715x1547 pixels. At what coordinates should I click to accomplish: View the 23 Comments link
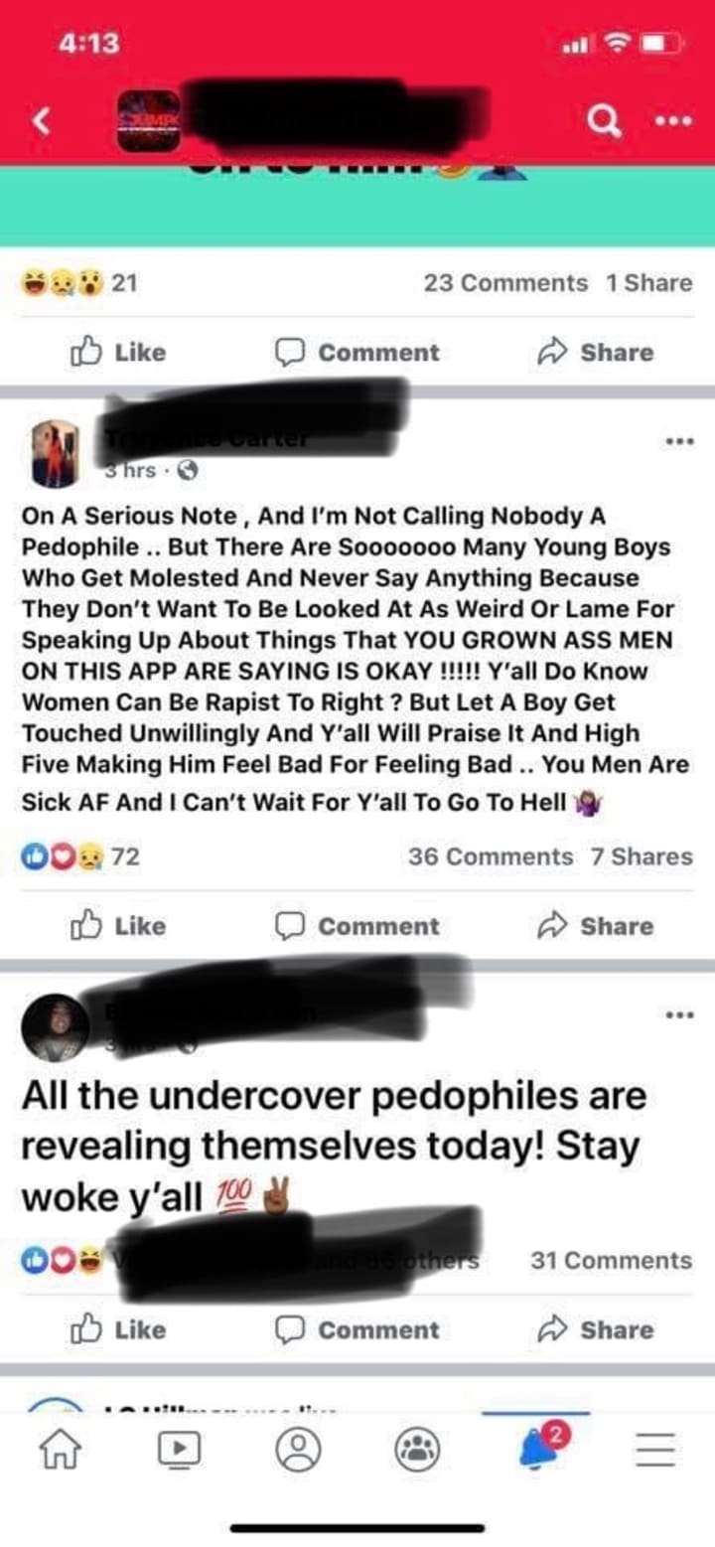coord(505,283)
